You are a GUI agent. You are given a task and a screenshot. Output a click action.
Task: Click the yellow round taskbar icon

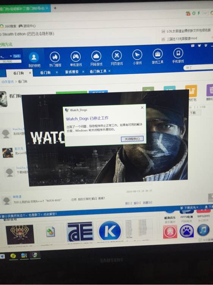[13, 256]
